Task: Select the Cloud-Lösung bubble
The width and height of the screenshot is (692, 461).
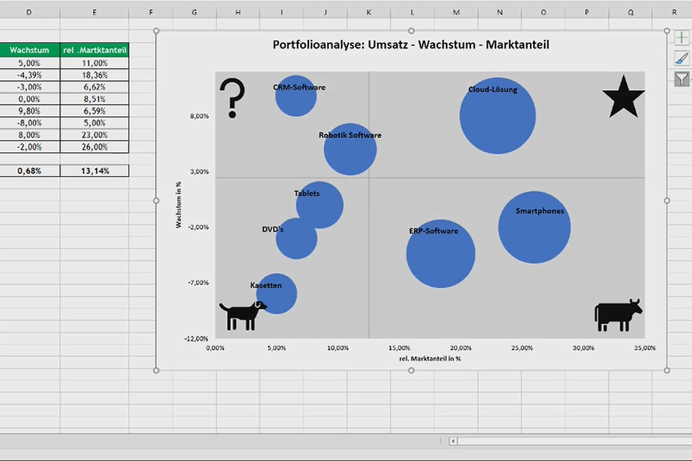Action: tap(497, 116)
